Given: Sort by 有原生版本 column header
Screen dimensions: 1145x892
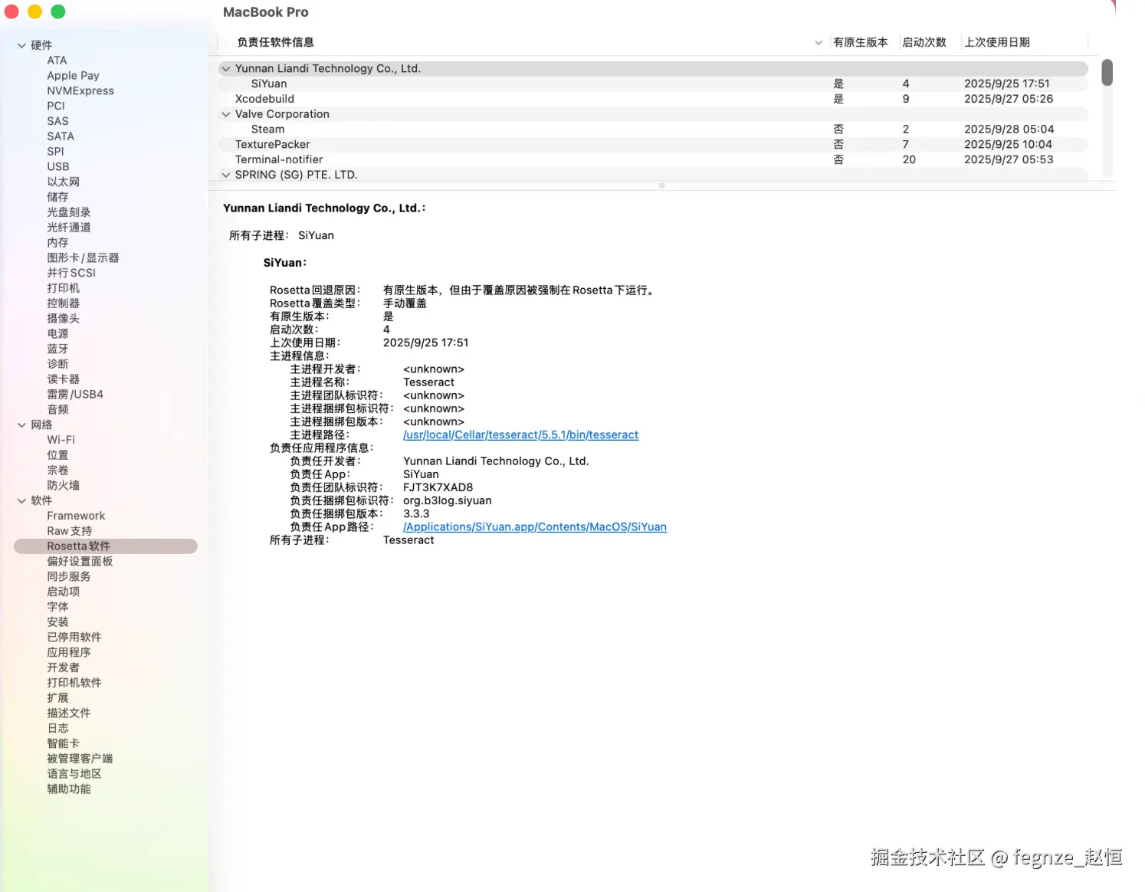Looking at the screenshot, I should pos(860,42).
